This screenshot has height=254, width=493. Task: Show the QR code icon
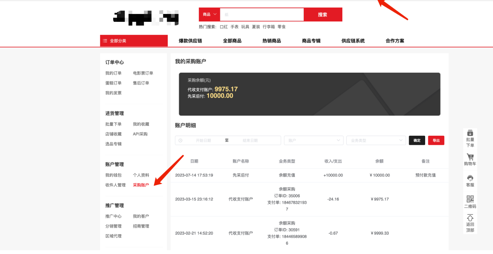coord(470,199)
